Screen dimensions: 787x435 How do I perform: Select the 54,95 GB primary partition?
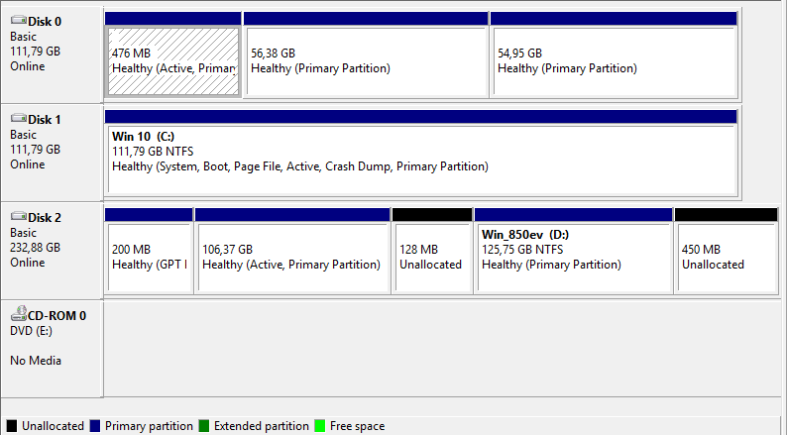click(613, 60)
